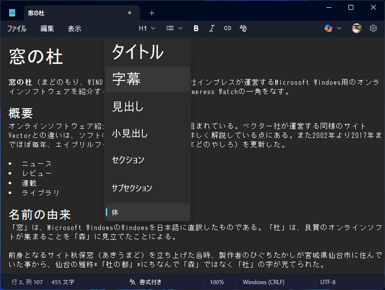Choose 小見出し heading style

coord(148,134)
